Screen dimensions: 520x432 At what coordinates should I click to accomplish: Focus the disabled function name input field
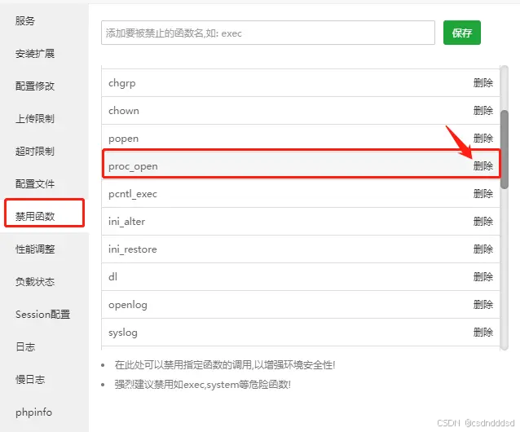pyautogui.click(x=268, y=33)
